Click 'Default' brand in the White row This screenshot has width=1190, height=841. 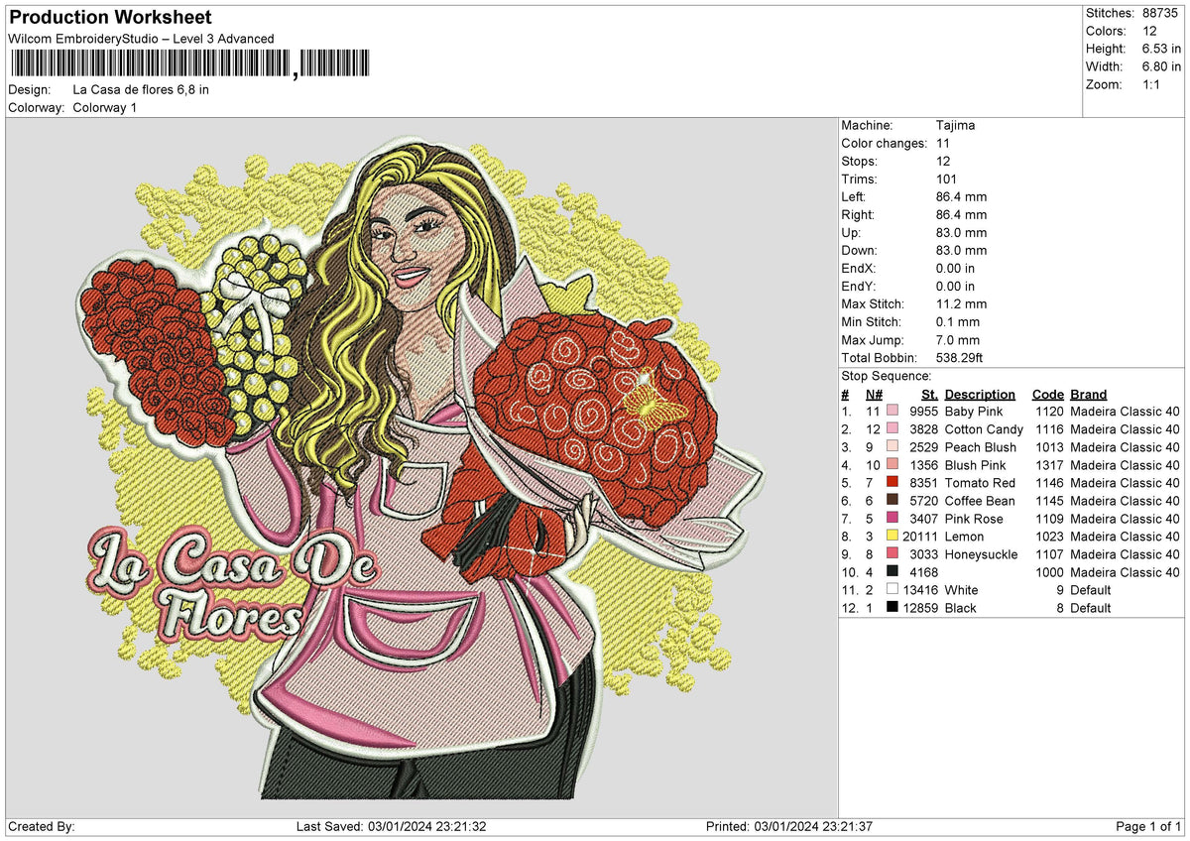point(1091,589)
